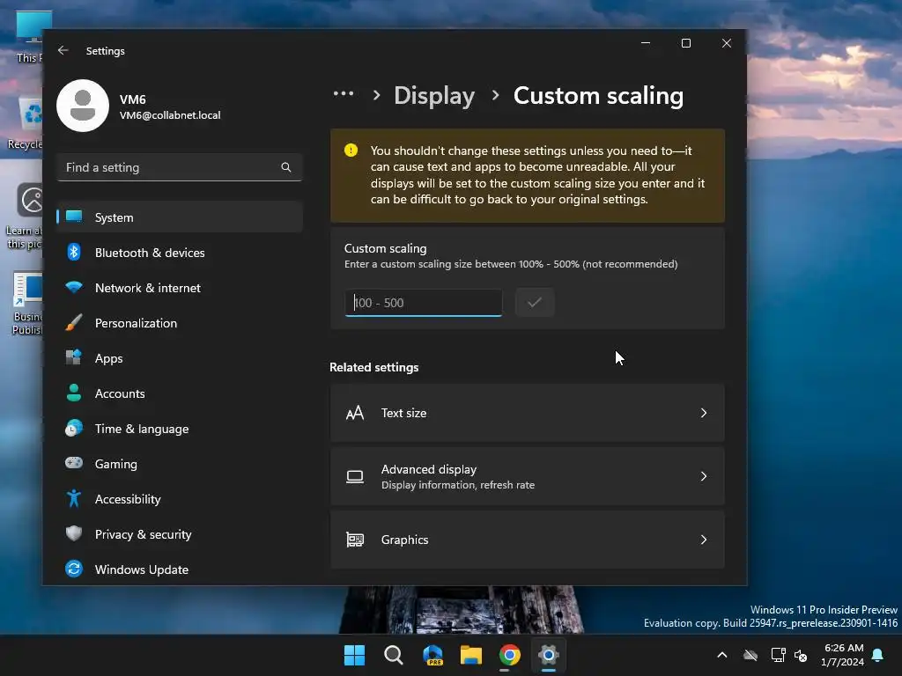Screen dimensions: 902x676
Task: Show hidden system tray icons
Action: 722,655
